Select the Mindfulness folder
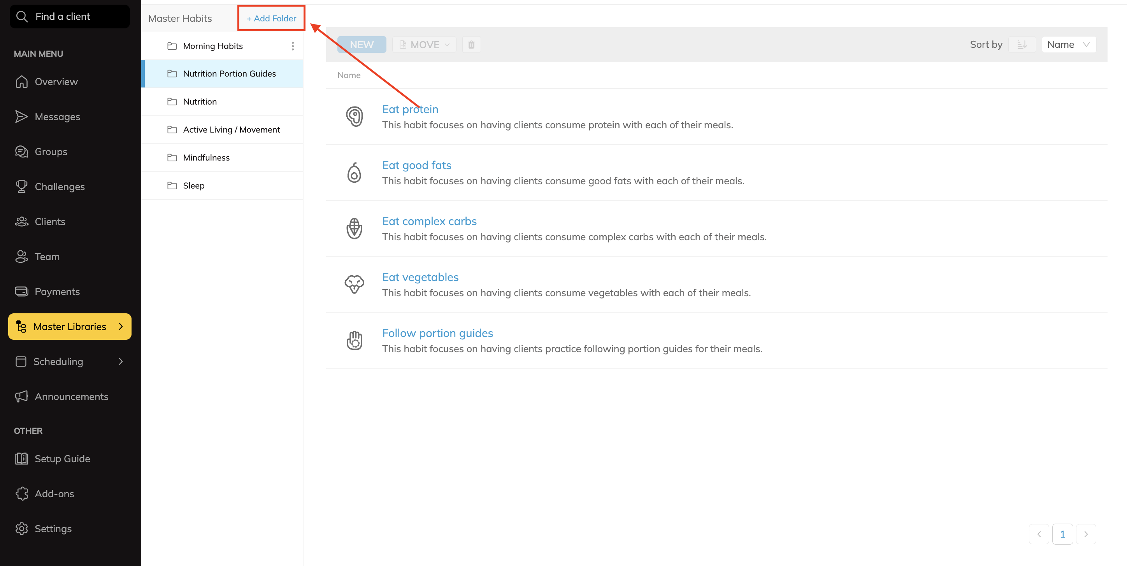The image size is (1127, 566). click(x=206, y=157)
